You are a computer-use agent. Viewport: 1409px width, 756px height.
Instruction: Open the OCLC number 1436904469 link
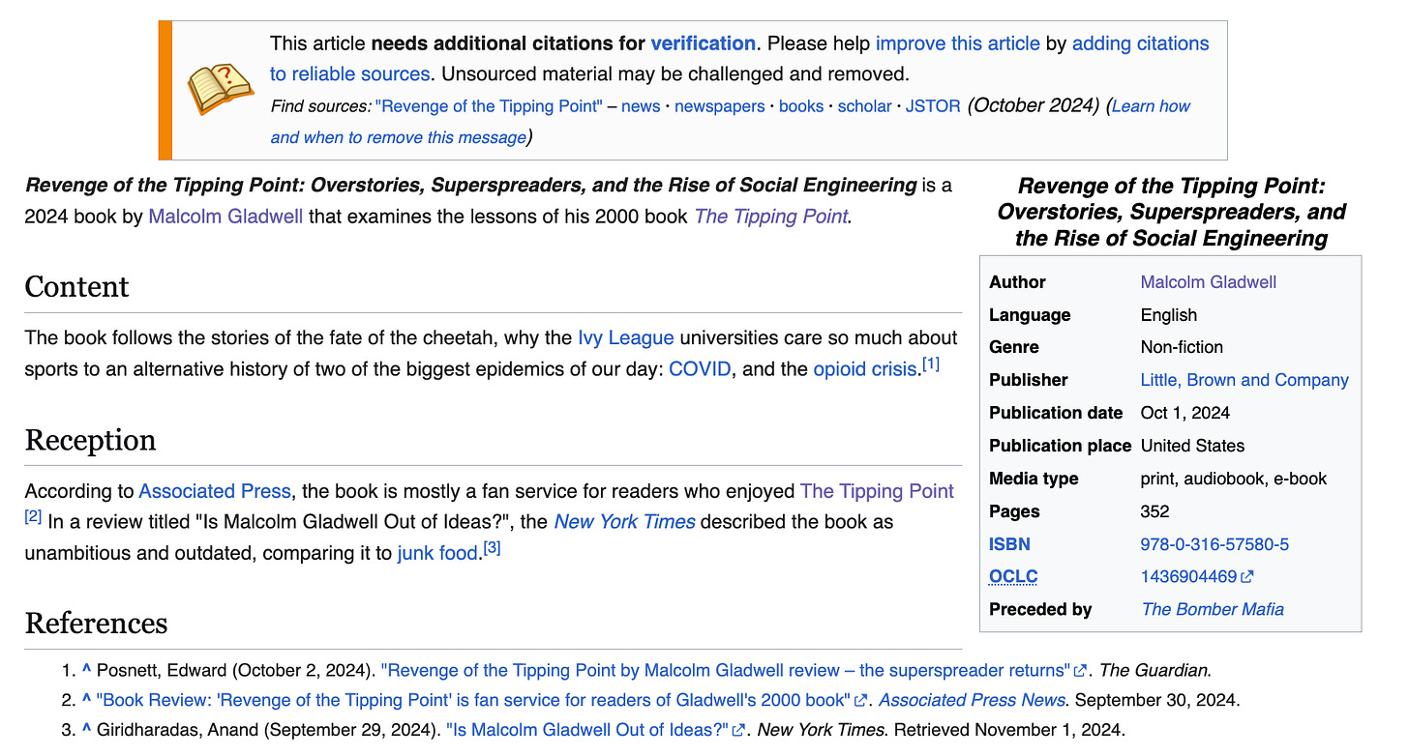tap(1189, 577)
